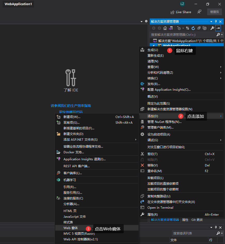Open the LZ account avatar
The height and width of the screenshot is (244, 225).
click(182, 4)
